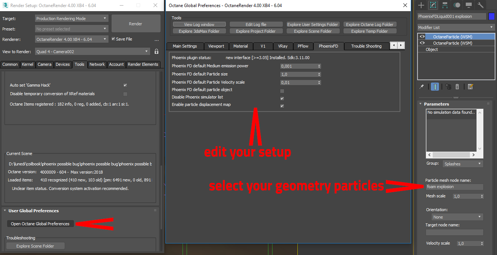Toggle visibility of second OctaneParticle modifier
Image resolution: width=497 pixels, height=255 pixels.
(x=422, y=43)
